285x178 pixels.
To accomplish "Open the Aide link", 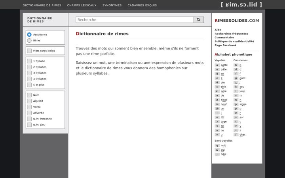I will [218, 30].
